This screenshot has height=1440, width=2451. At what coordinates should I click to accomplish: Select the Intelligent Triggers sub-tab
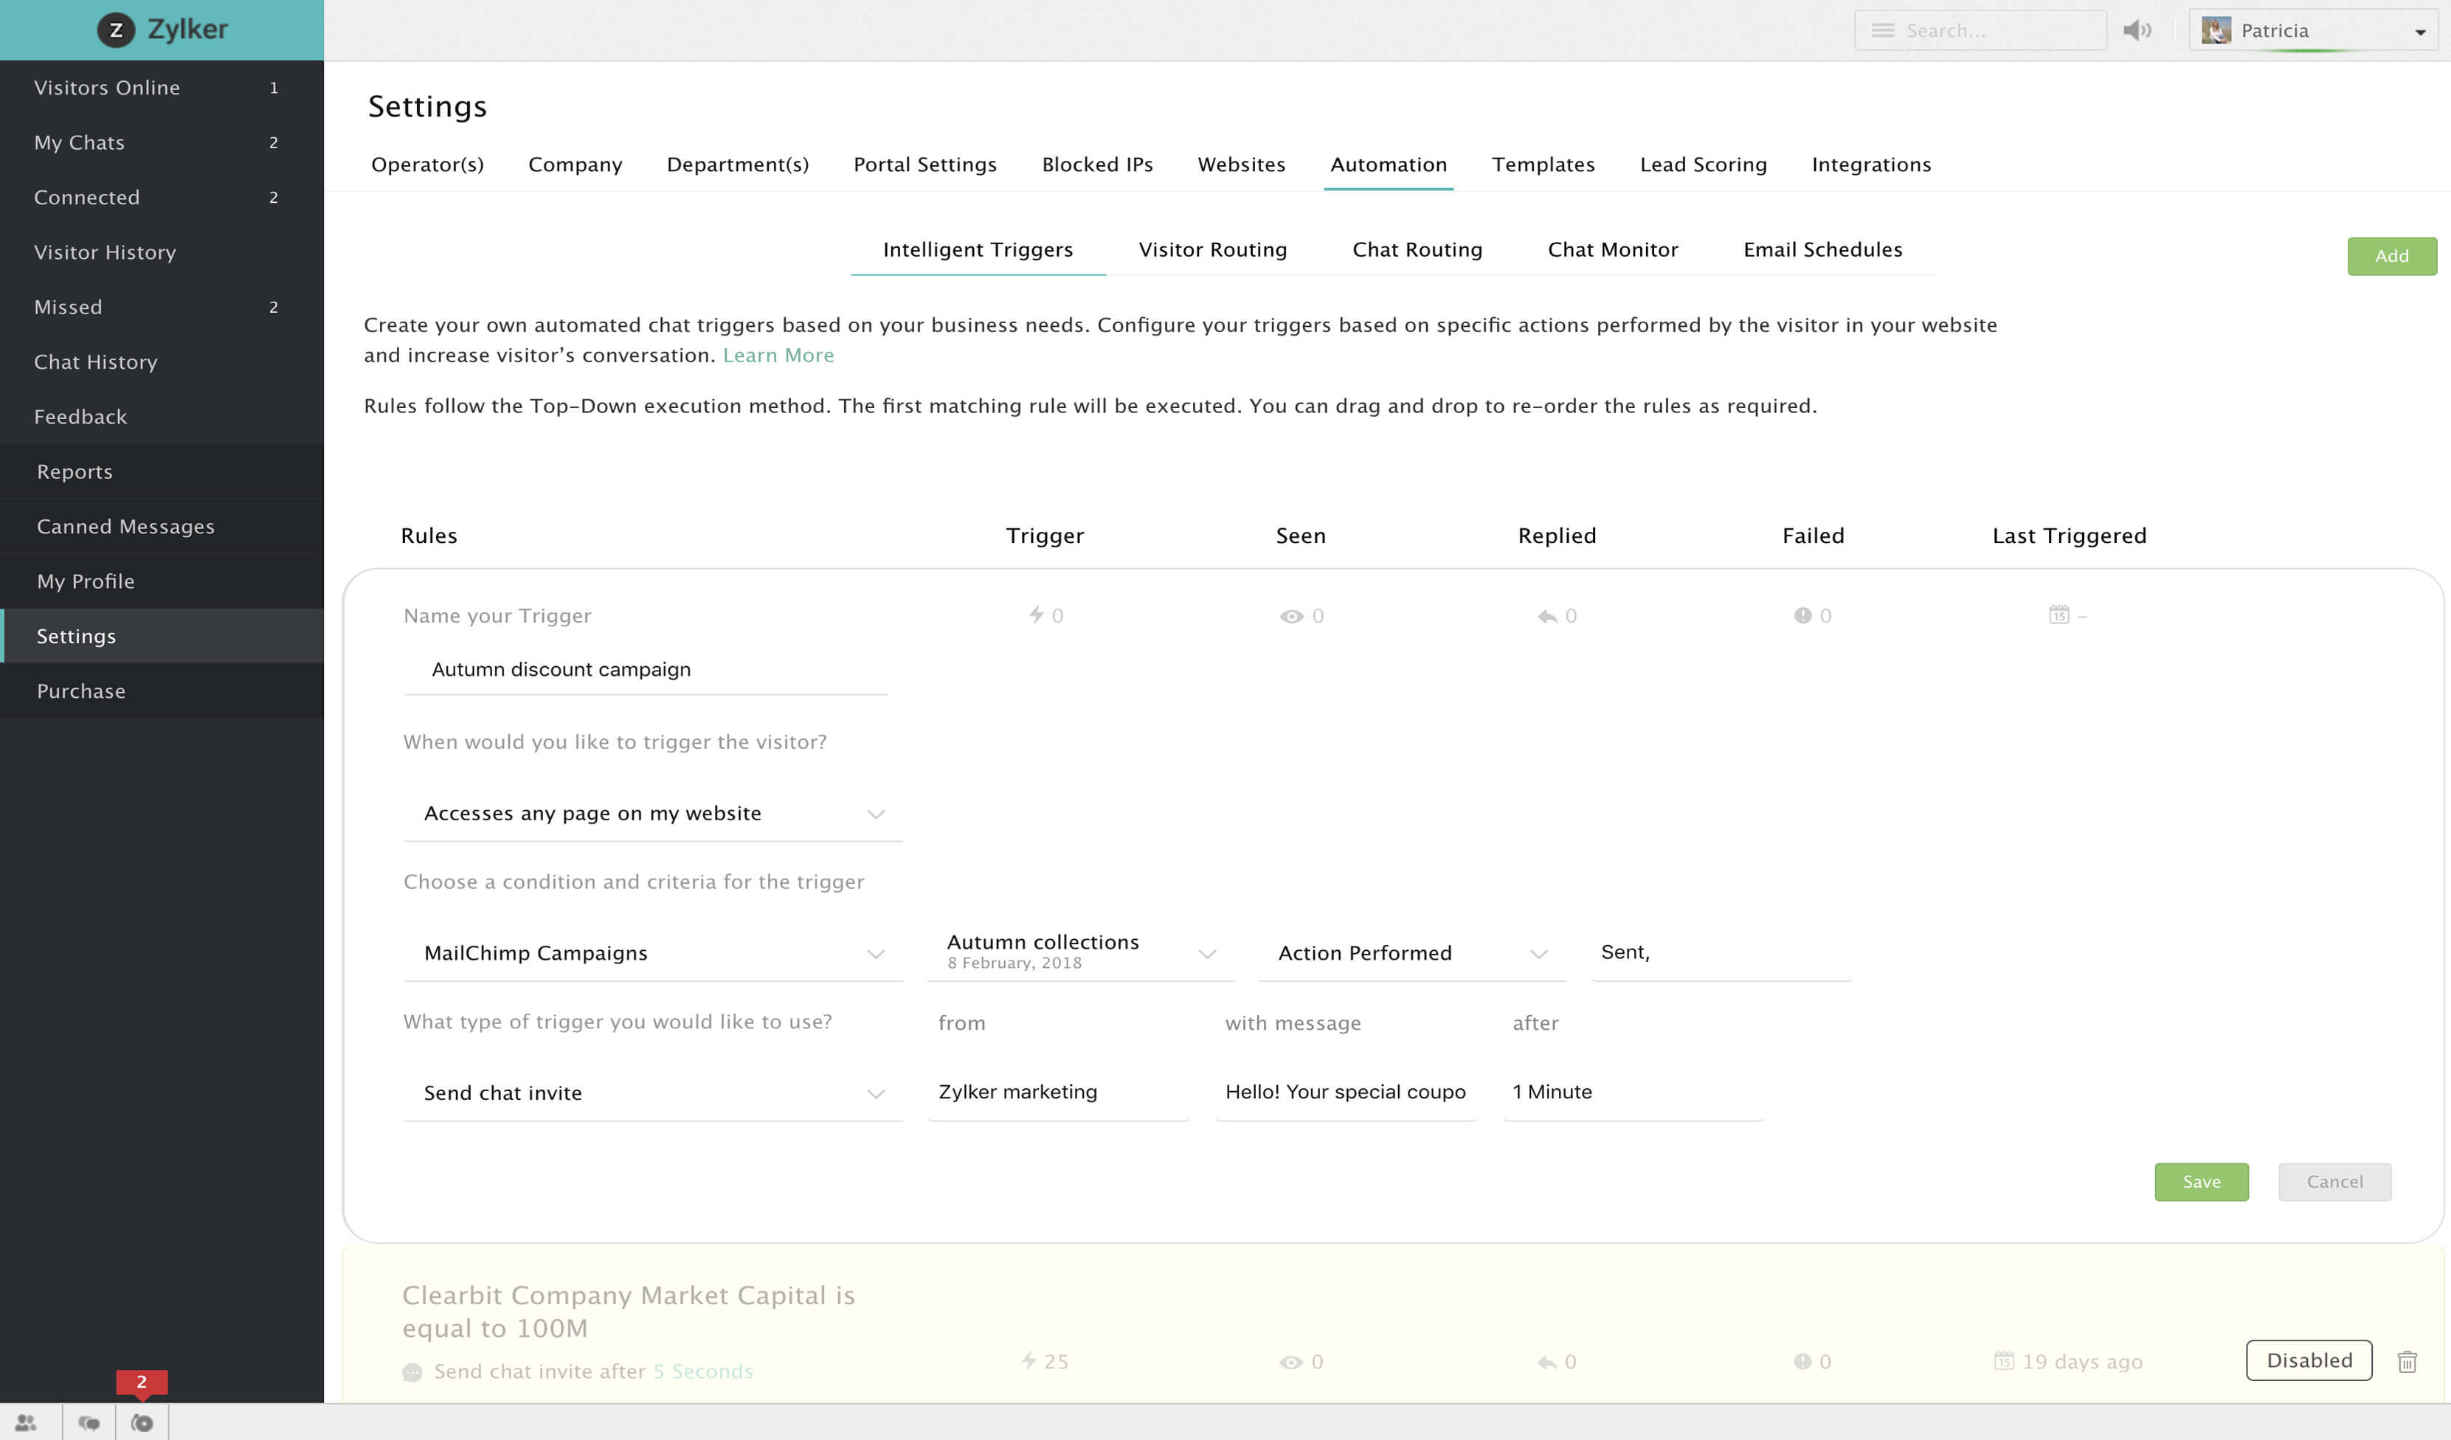coord(978,250)
